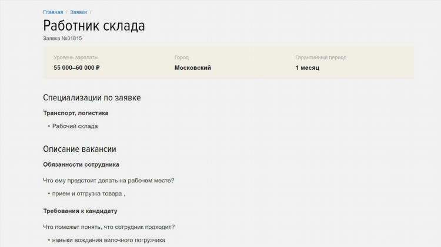The width and height of the screenshot is (441, 247).
Task: Select the 55 000–60 000 ₽ salary value
Action: (76, 67)
